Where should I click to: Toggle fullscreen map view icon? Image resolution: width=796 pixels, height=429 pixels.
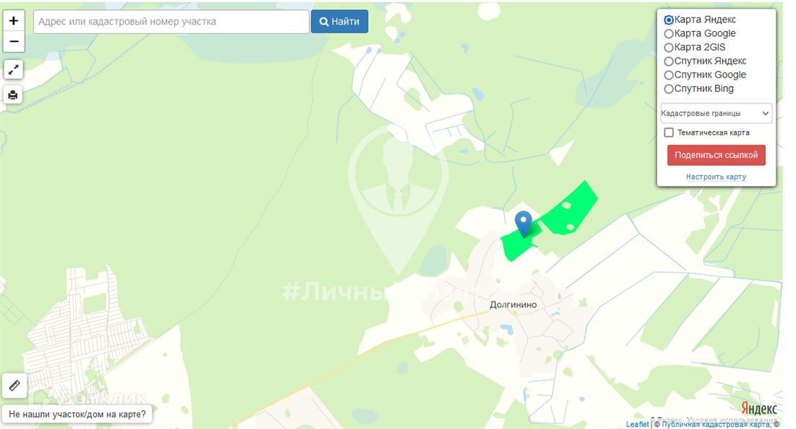[x=13, y=69]
